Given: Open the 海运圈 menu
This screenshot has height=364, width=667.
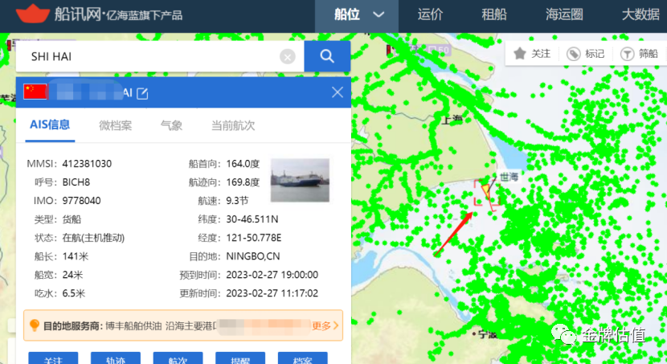Looking at the screenshot, I should pos(564,14).
